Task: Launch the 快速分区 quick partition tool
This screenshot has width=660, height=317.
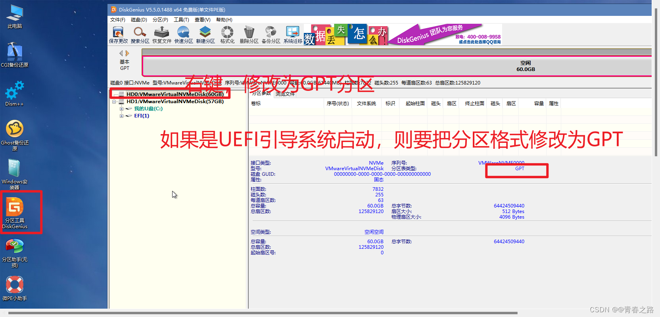Action: pos(184,35)
